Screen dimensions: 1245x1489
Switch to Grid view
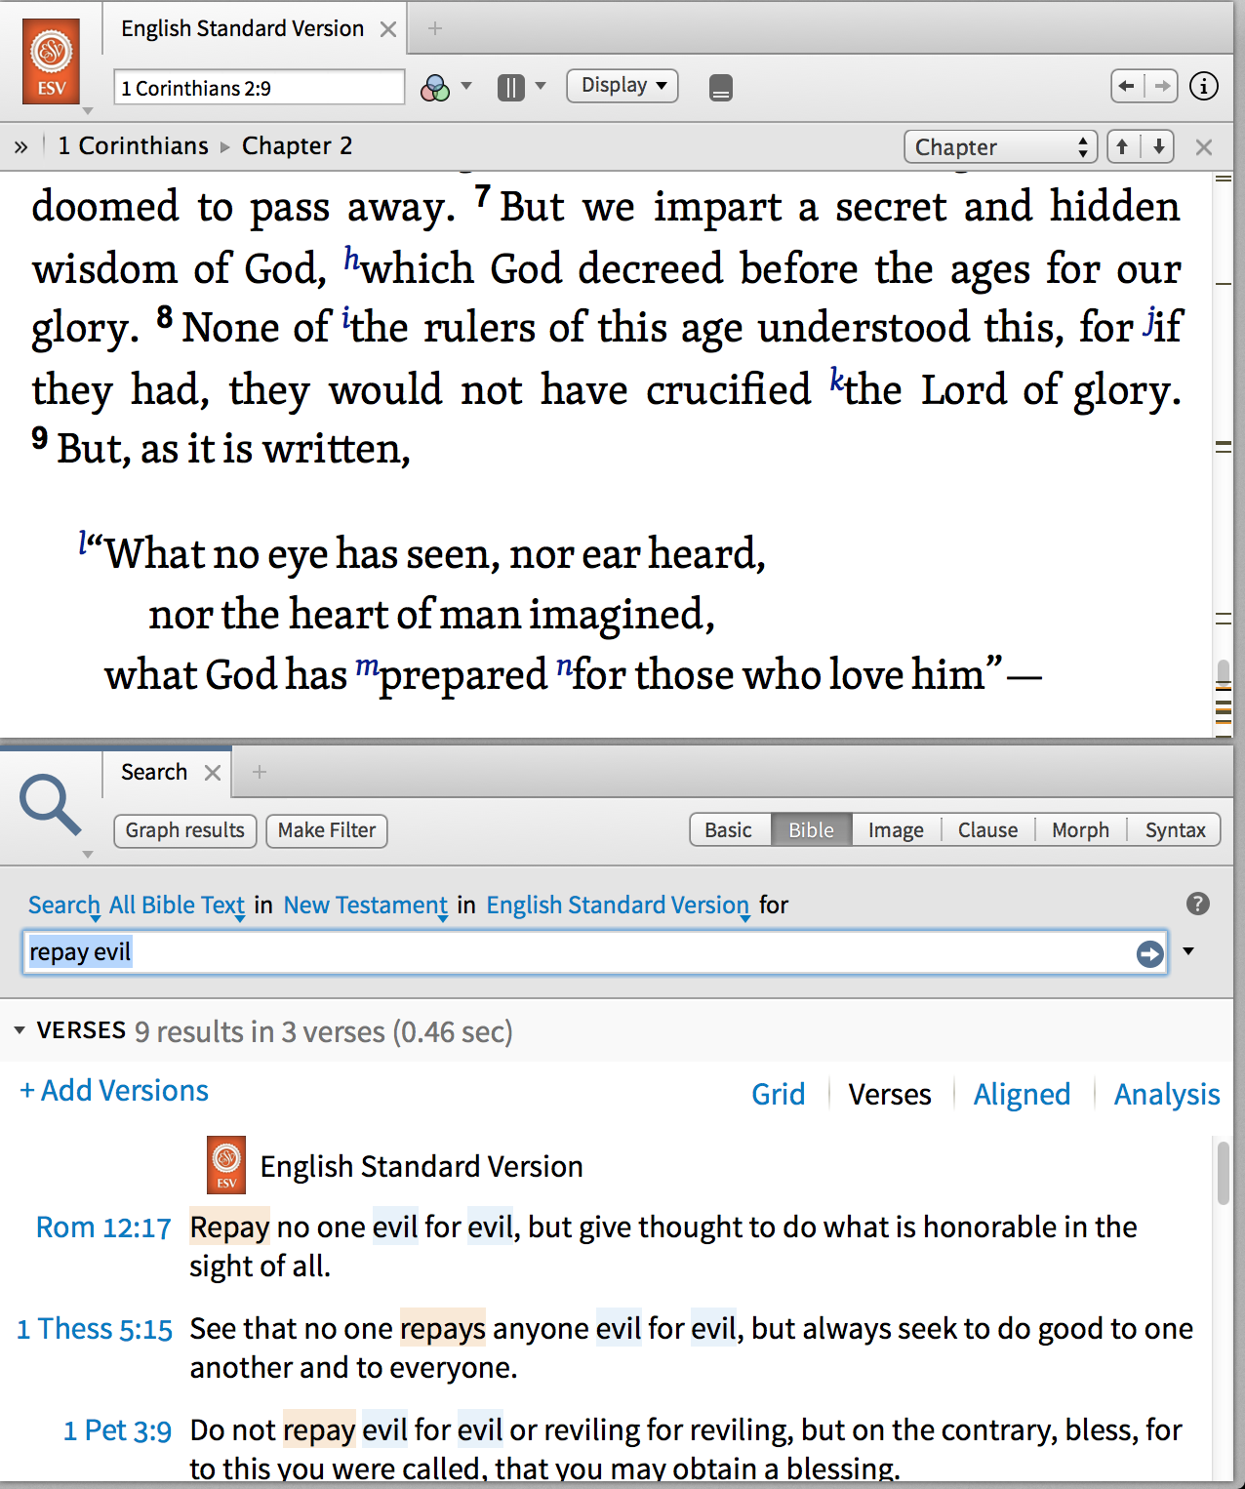pyautogui.click(x=779, y=1095)
